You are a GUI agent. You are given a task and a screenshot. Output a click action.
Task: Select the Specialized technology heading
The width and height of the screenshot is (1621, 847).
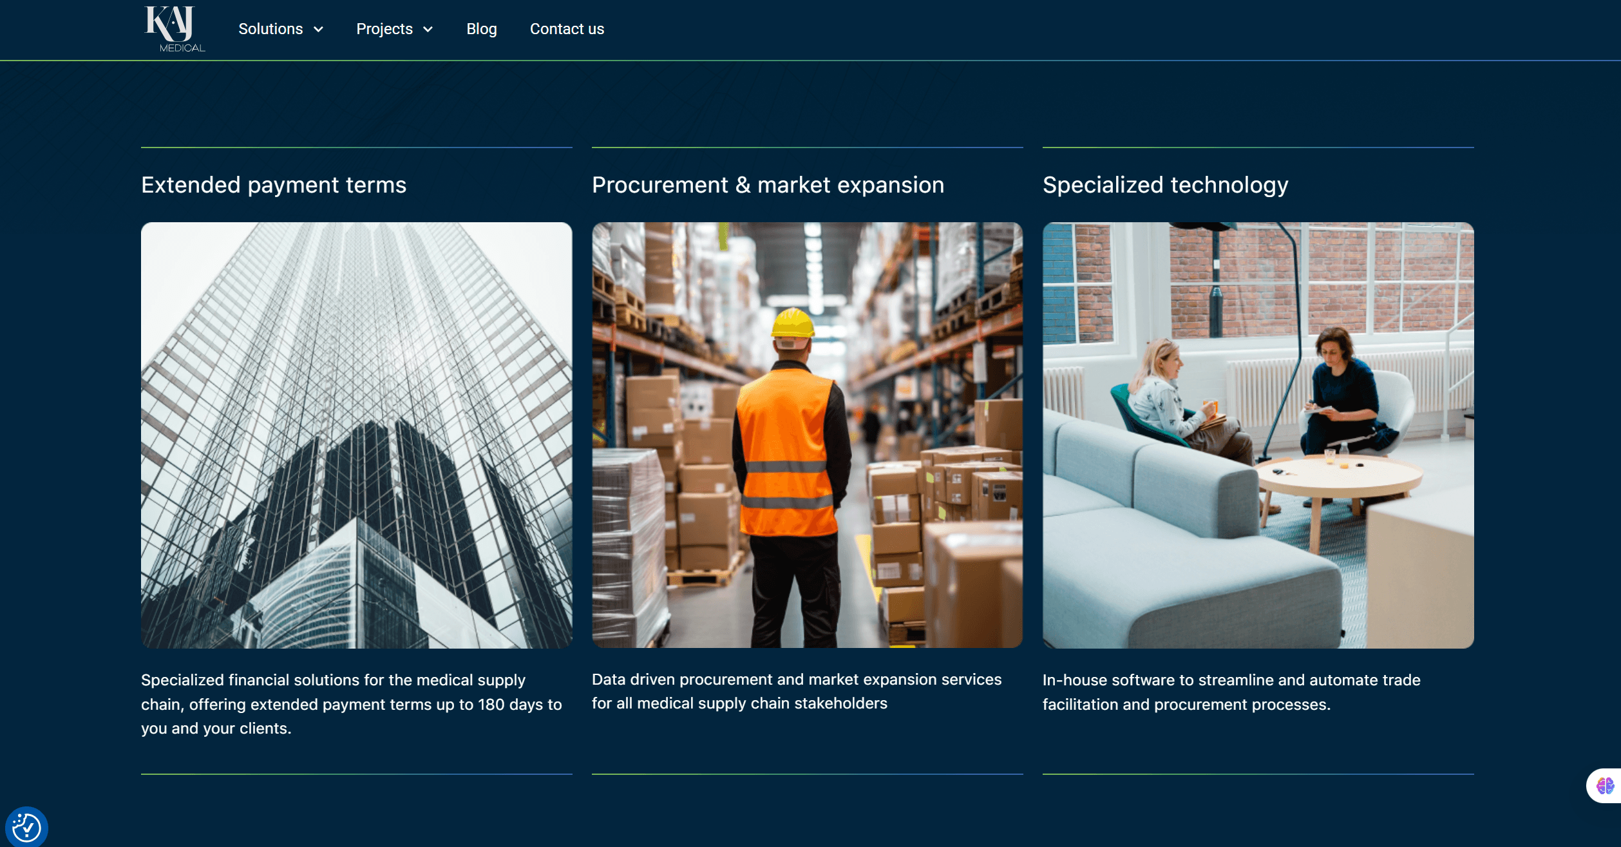(x=1165, y=185)
